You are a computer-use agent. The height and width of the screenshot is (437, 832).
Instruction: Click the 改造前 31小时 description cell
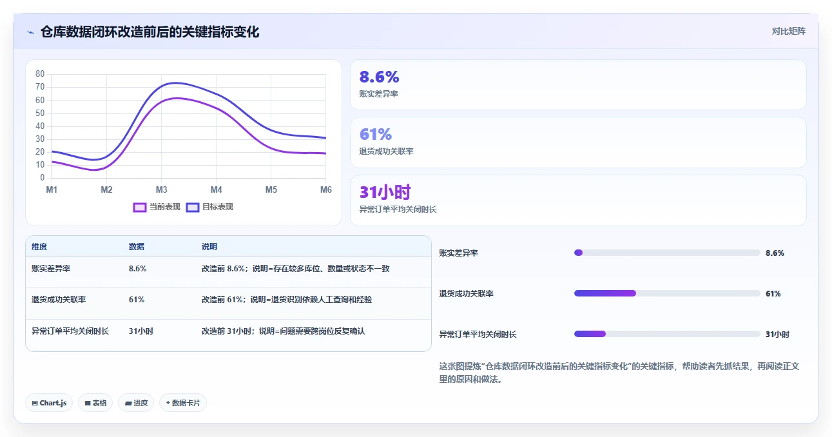coord(284,331)
